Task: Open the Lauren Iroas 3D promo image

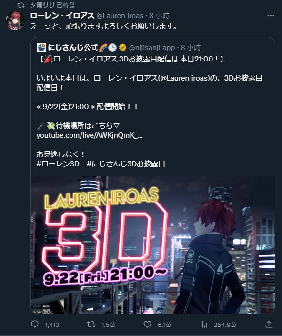Action: (x=153, y=245)
